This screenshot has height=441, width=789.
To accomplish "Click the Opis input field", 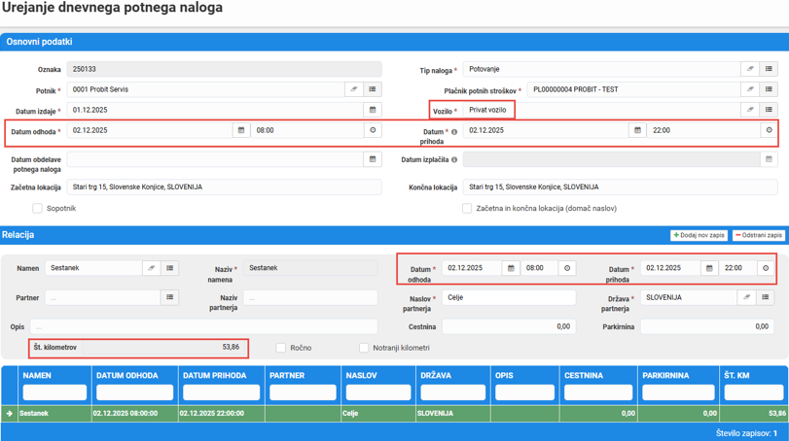I will (203, 327).
